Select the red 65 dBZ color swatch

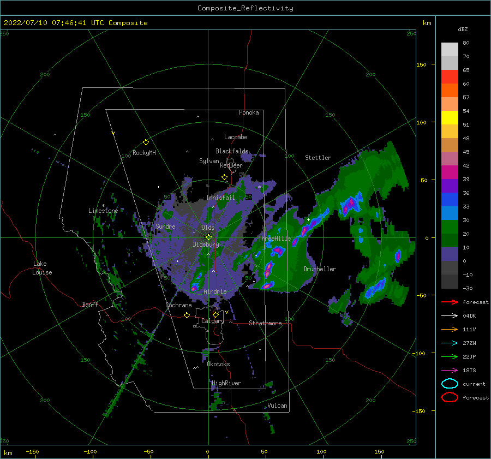(450, 76)
